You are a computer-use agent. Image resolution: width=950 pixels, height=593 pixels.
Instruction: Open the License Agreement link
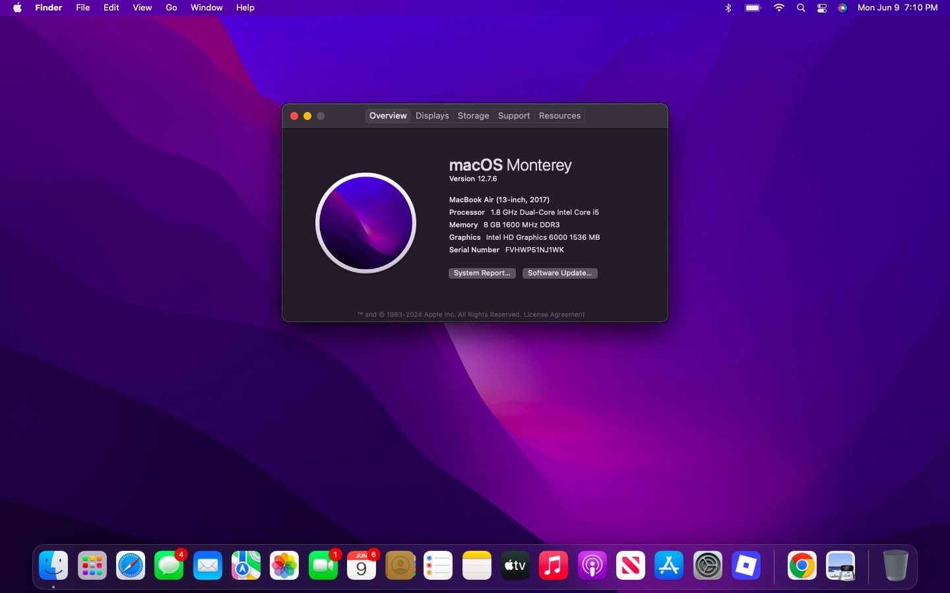(554, 315)
